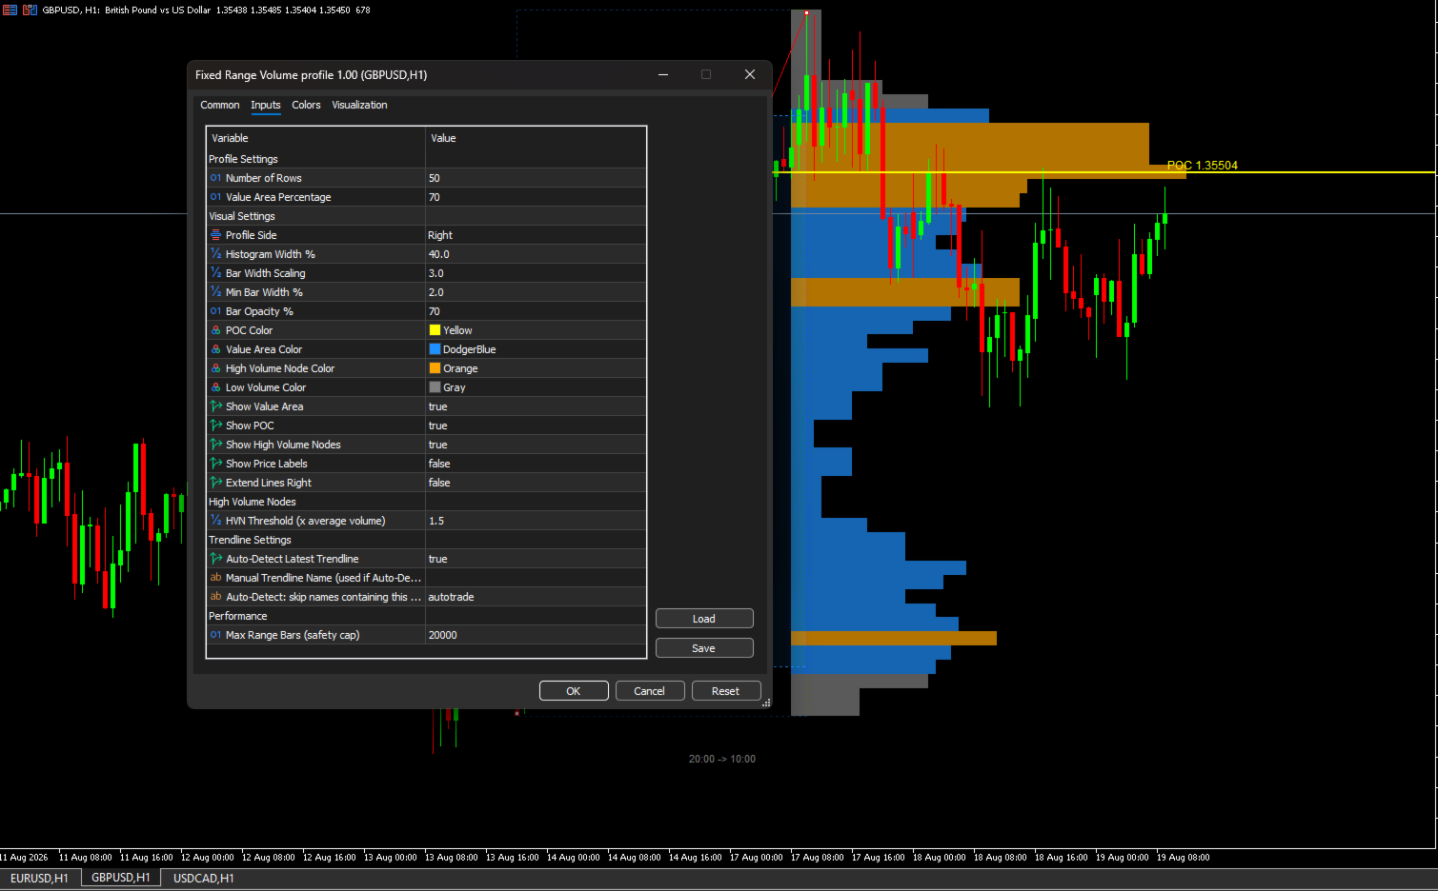The width and height of the screenshot is (1438, 891).
Task: Edit Number of Rows value 50
Action: click(x=536, y=178)
